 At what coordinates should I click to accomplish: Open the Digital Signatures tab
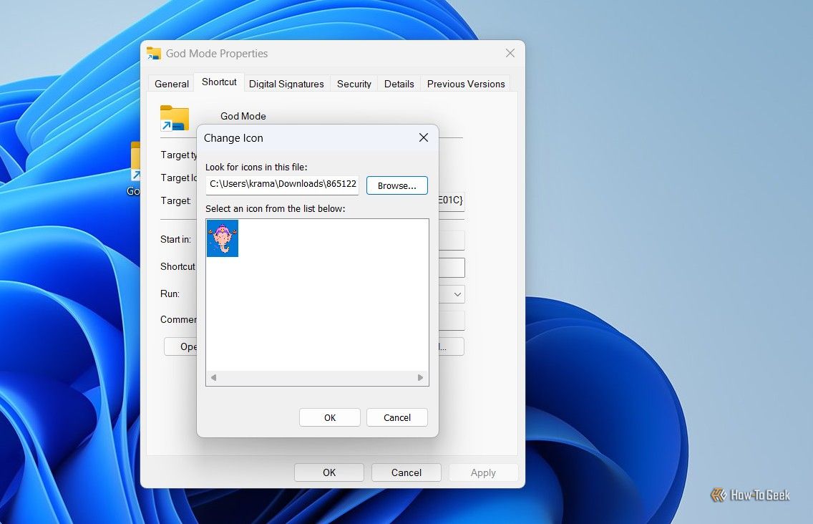click(286, 84)
